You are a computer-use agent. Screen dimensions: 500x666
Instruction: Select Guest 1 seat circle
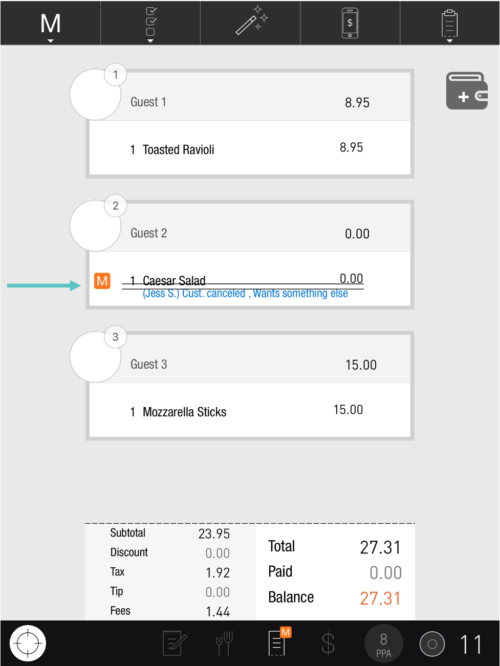pos(95,95)
